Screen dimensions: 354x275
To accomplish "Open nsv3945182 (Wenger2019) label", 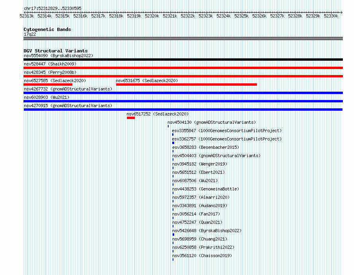I will tap(200, 164).
